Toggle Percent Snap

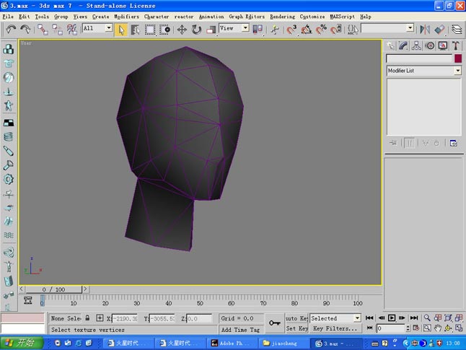pyautogui.click(x=321, y=30)
